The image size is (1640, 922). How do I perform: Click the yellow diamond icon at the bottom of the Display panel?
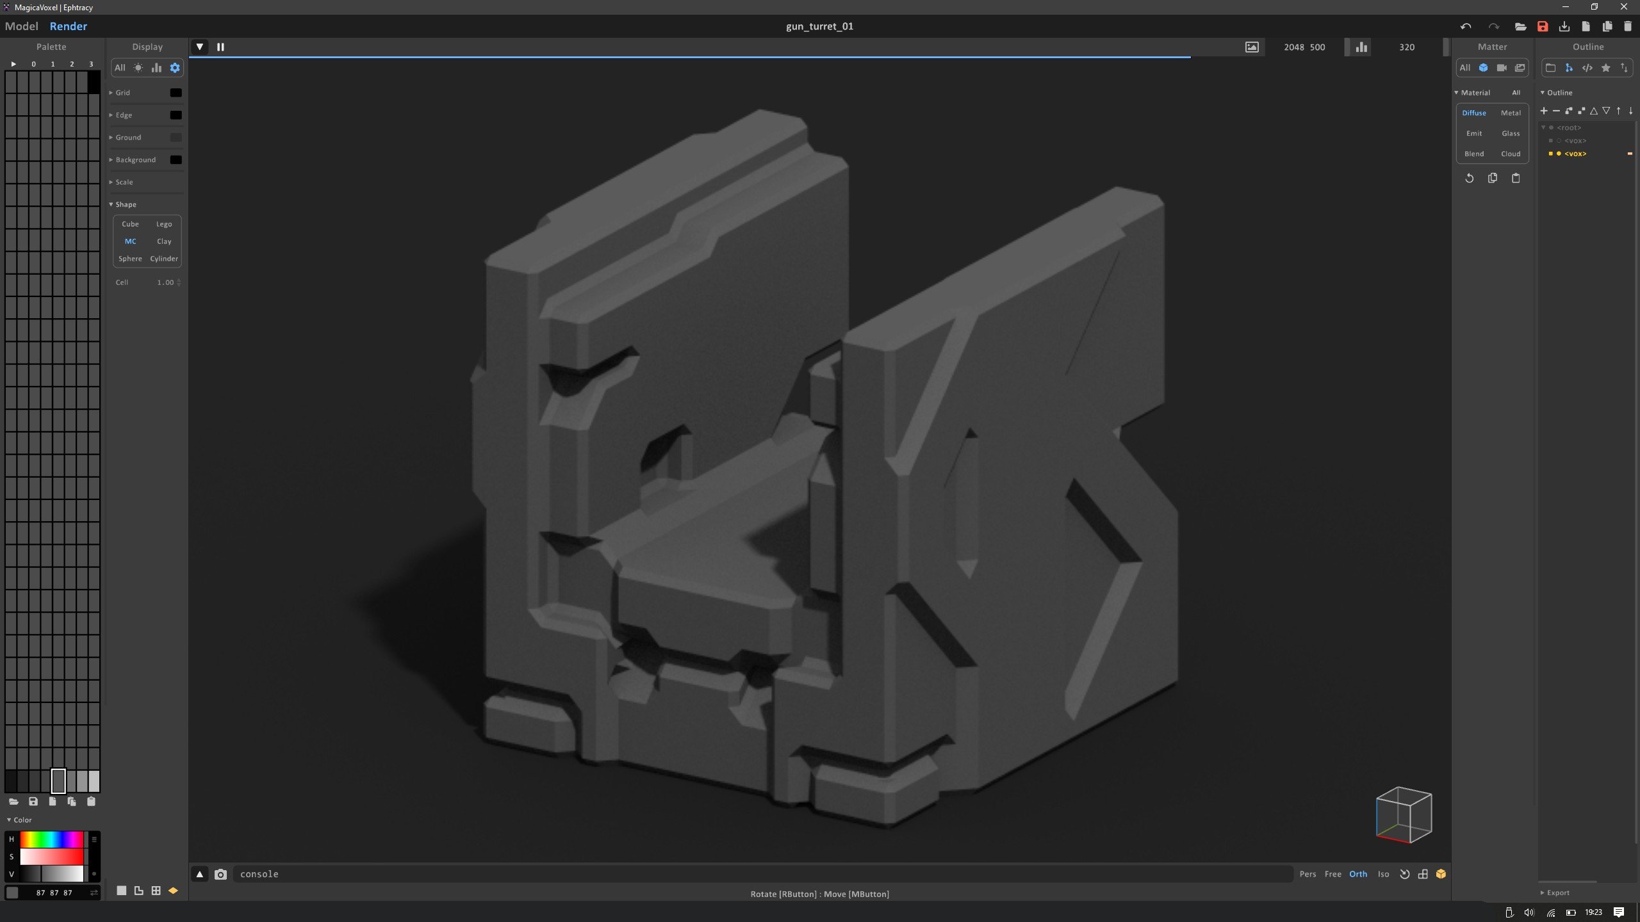[173, 891]
